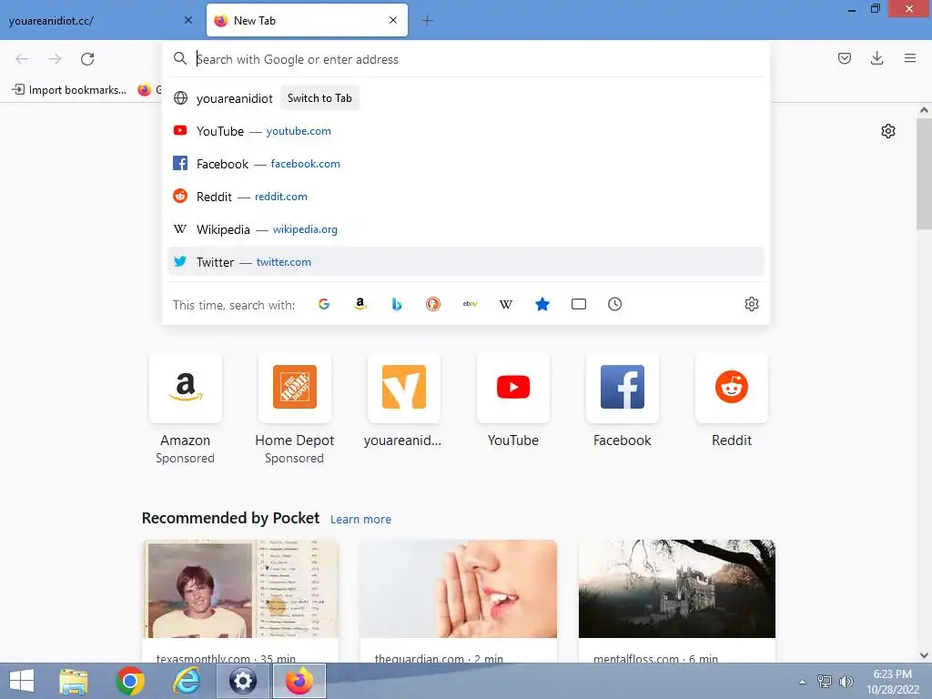Choose the Reddit — reddit.com suggestion
Screen dimensions: 932x699
(x=465, y=197)
